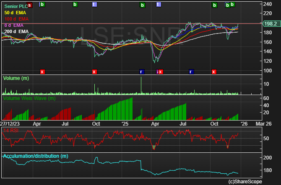Select the 200 d EMA legend label
Image resolution: width=281 pixels, height=185 pixels.
pos(17,31)
